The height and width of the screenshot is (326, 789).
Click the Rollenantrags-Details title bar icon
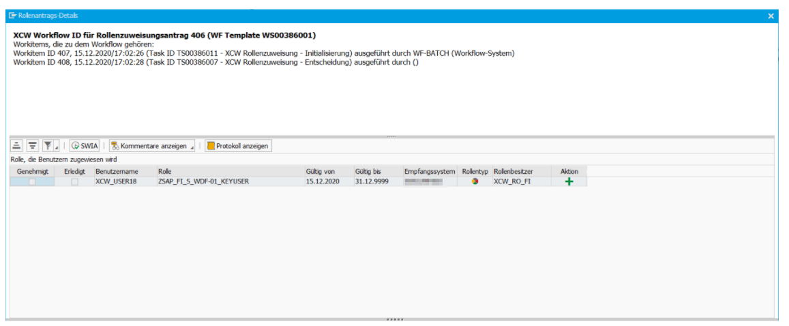pyautogui.click(x=12, y=16)
